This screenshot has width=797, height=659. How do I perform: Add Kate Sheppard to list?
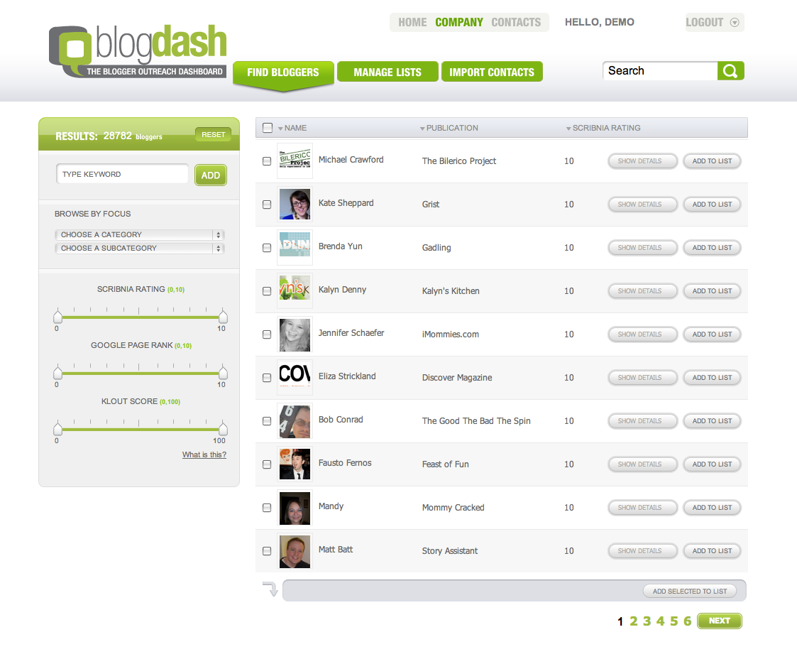pyautogui.click(x=712, y=205)
